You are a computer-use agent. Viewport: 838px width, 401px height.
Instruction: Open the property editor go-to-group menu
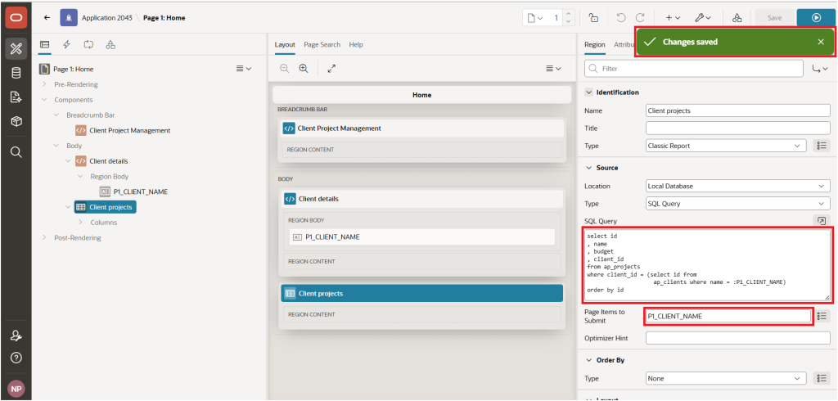tap(820, 69)
